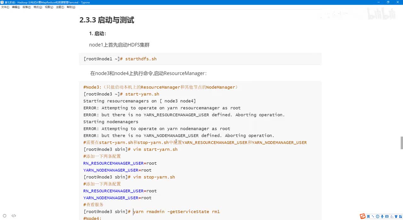Click ERROR line mentioning YARN_NODEMANAGER_USER defined
This screenshot has width=403, height=220.
click(x=179, y=135)
